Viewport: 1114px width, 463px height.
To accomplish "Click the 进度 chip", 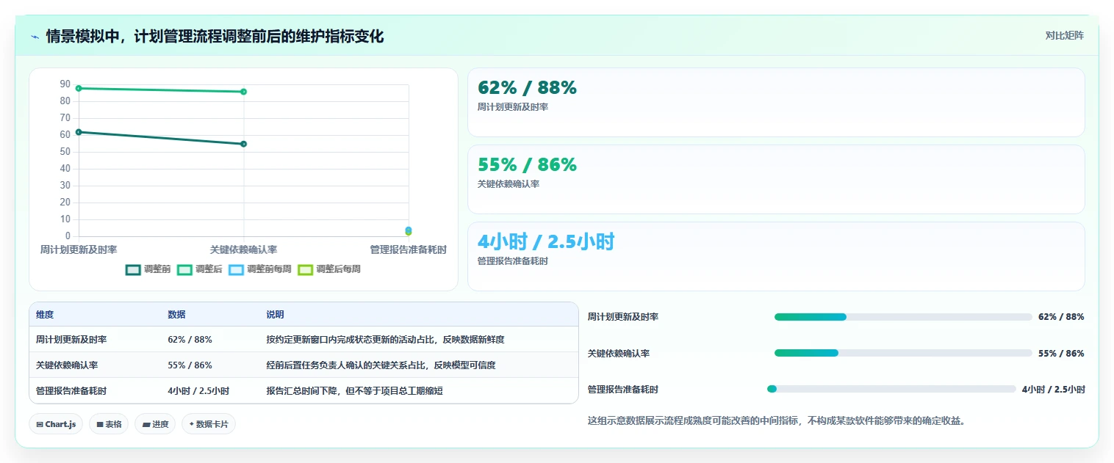I will tap(155, 424).
